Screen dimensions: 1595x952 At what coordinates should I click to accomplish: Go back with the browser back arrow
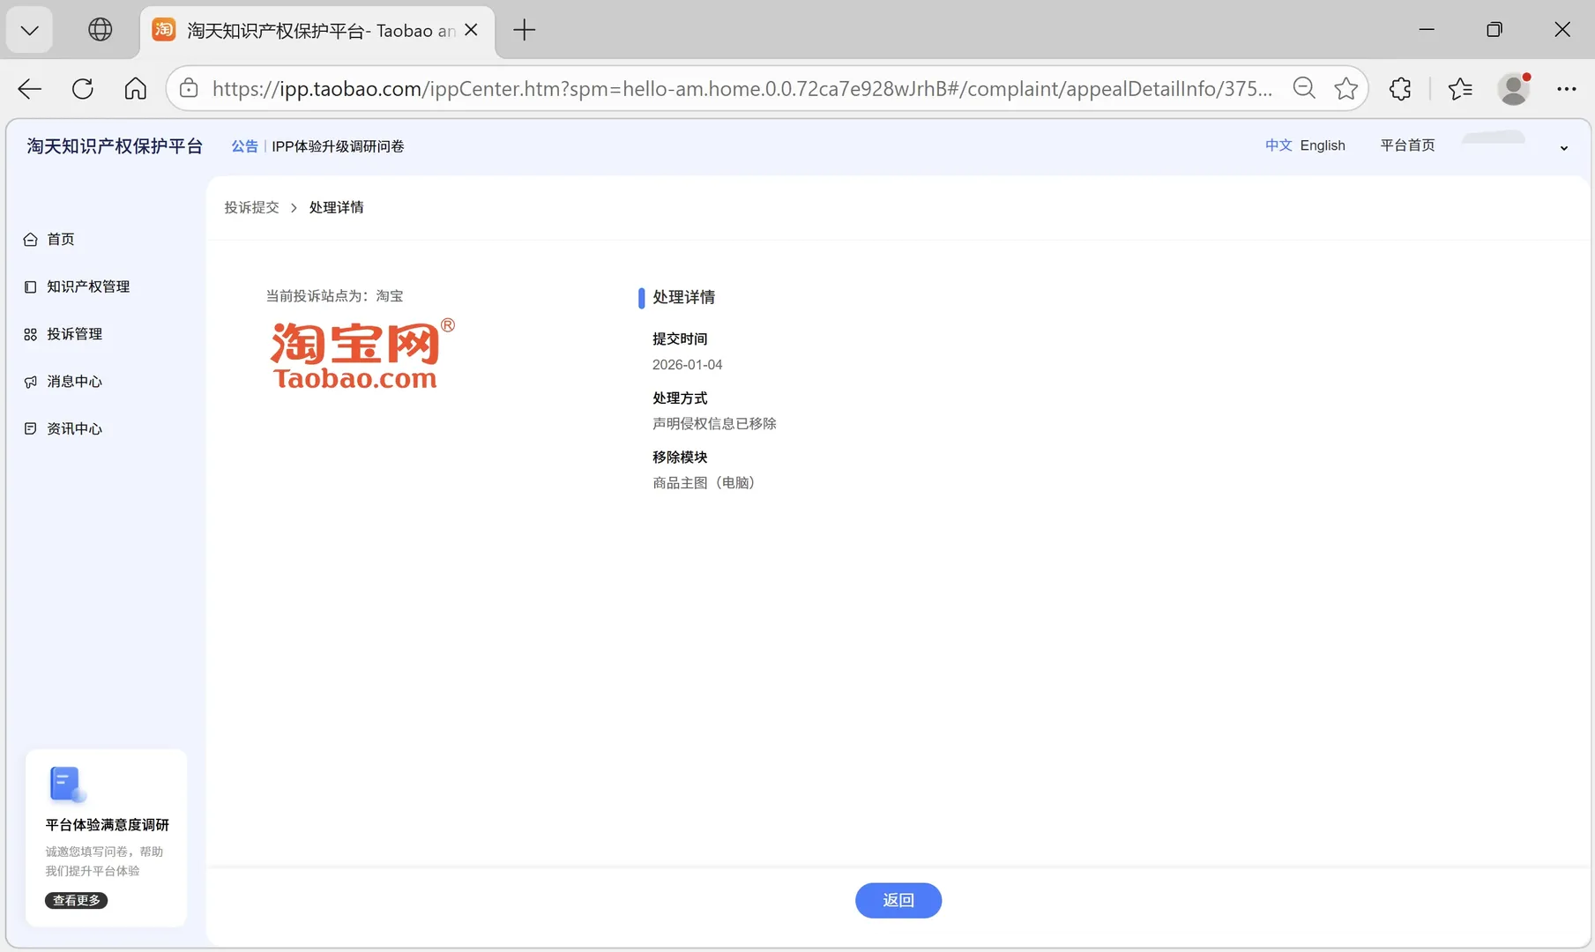tap(30, 88)
